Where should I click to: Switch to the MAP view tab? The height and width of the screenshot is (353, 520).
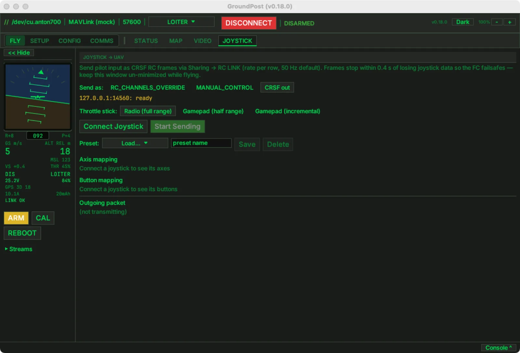(176, 41)
